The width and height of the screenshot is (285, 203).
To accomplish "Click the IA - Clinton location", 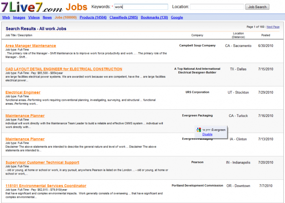I will pyautogui.click(x=238, y=139).
